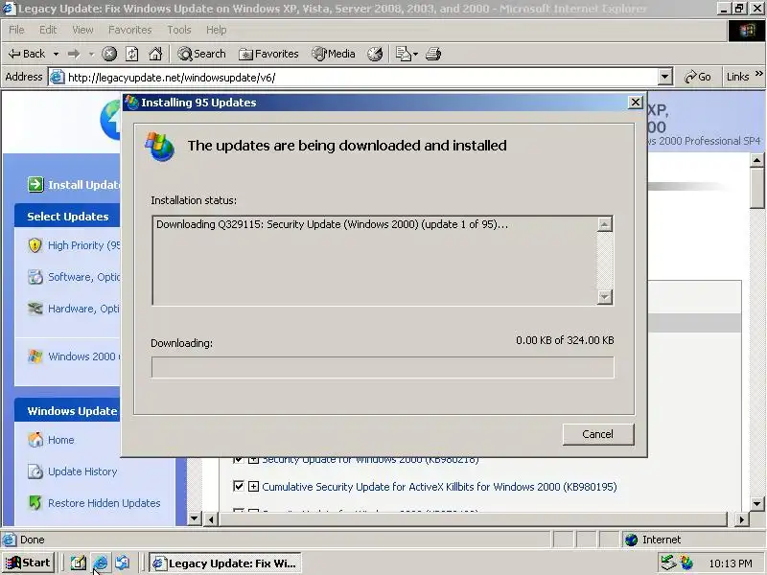Image resolution: width=767 pixels, height=575 pixels.
Task: Click the High Priority updates link
Action: 83,245
